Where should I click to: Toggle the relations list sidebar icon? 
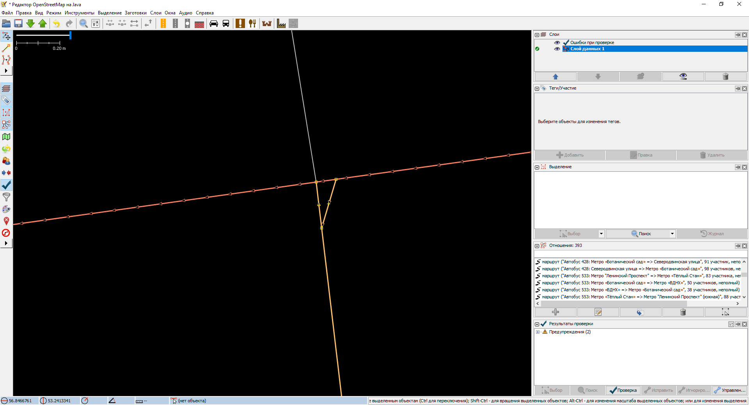pos(6,125)
